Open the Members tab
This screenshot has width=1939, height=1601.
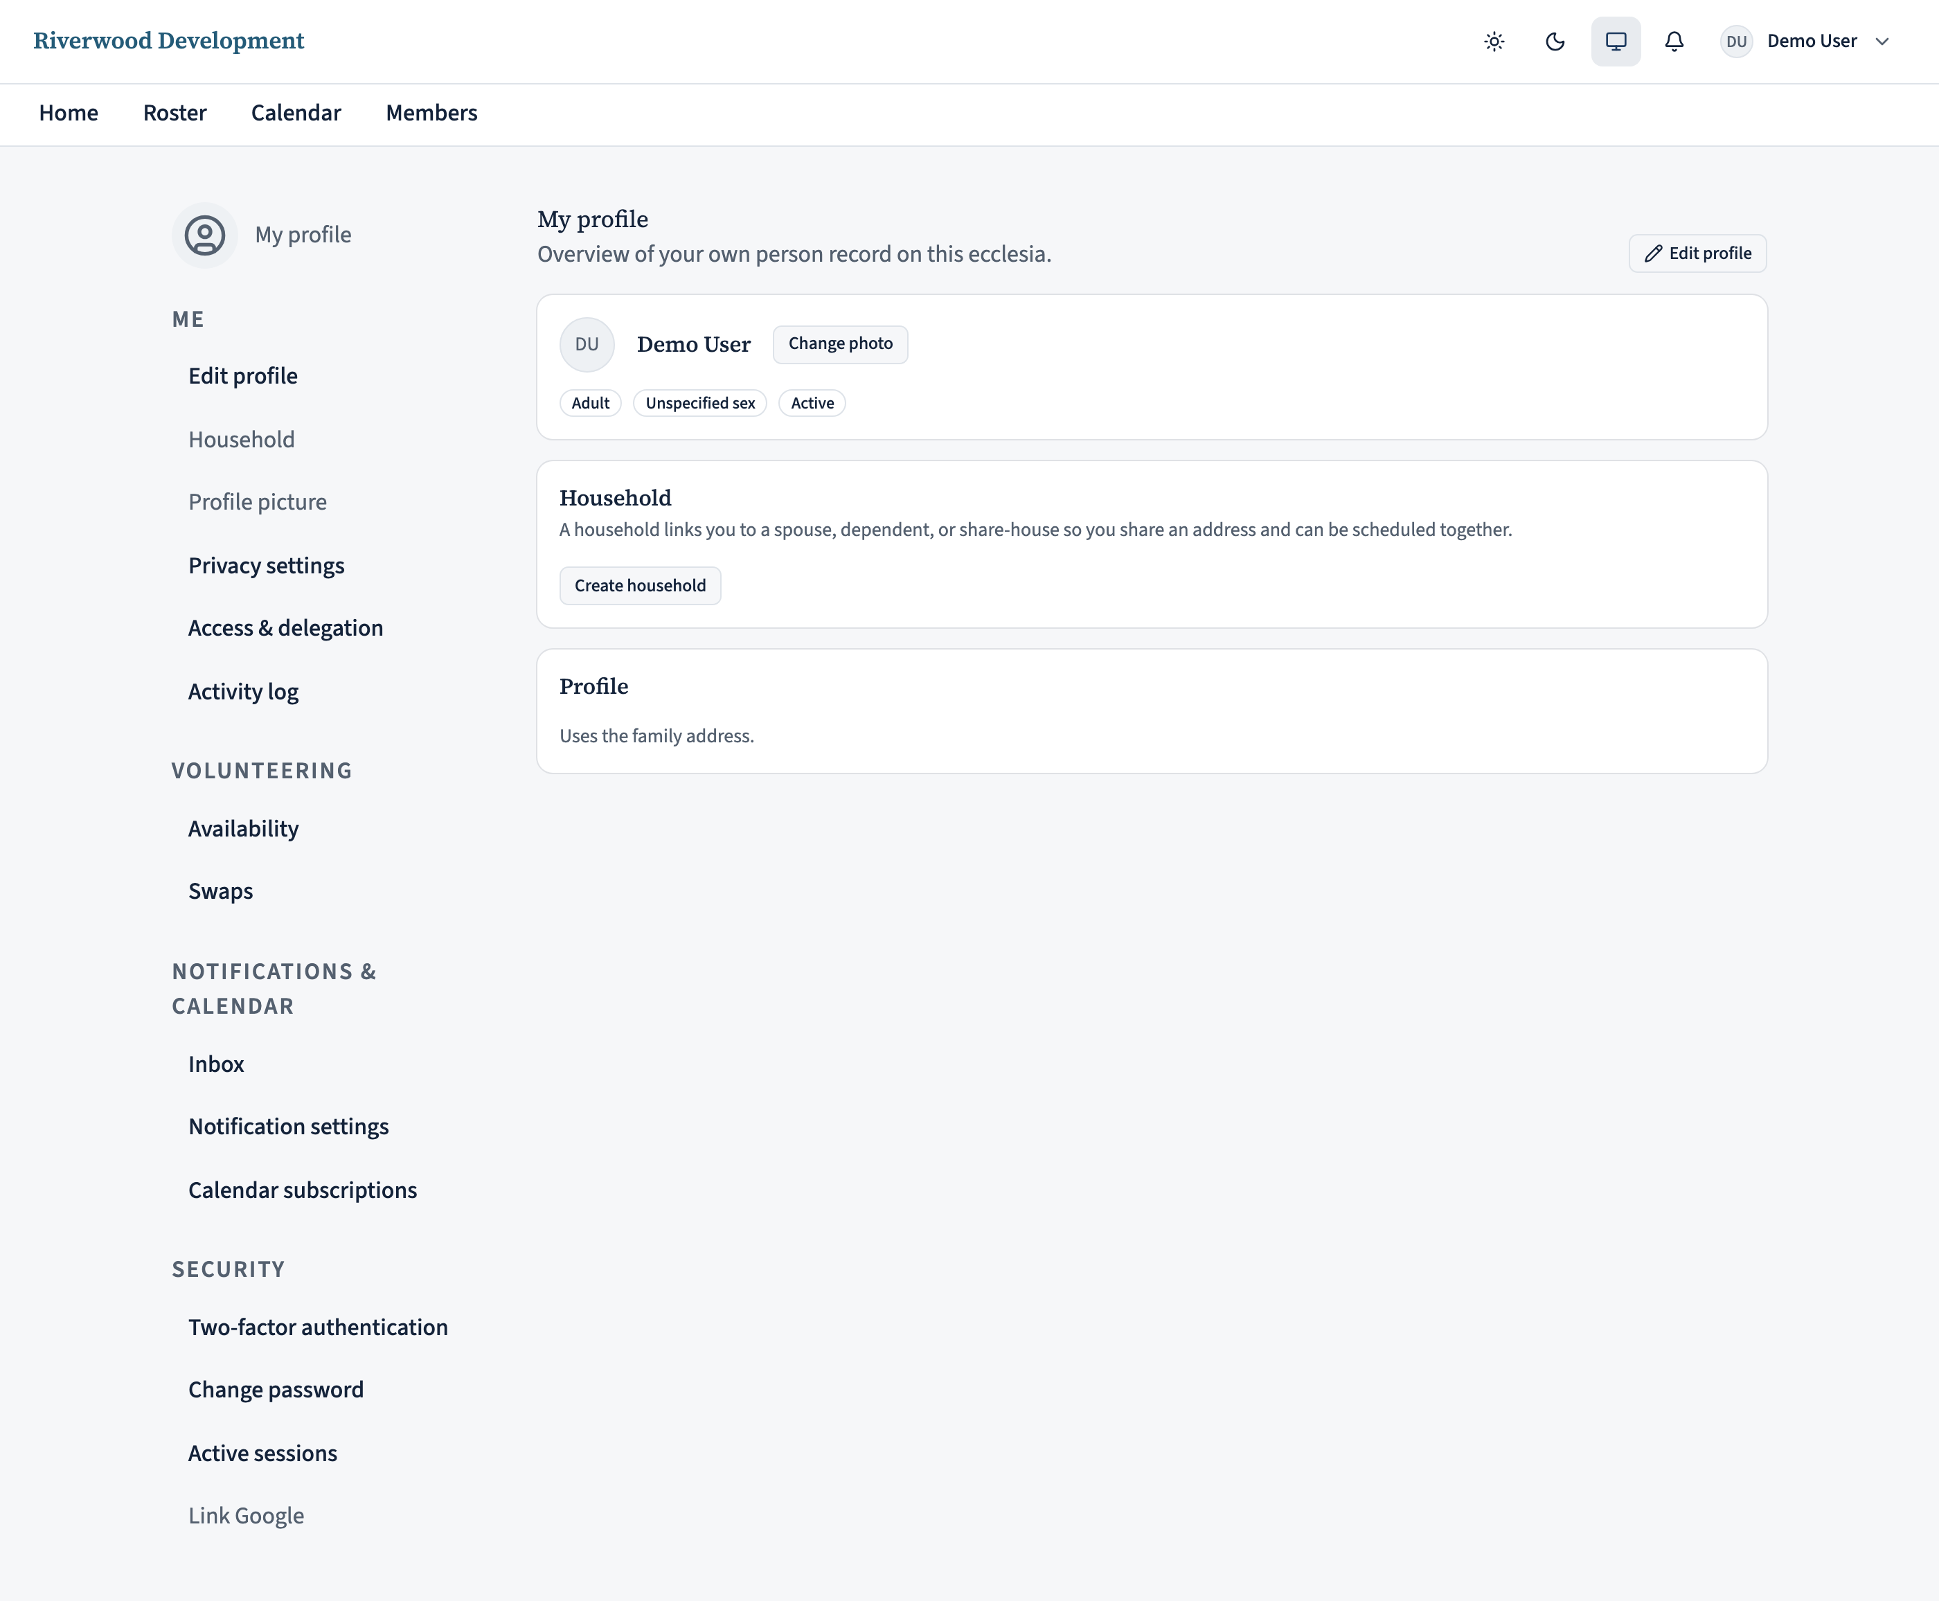tap(431, 112)
